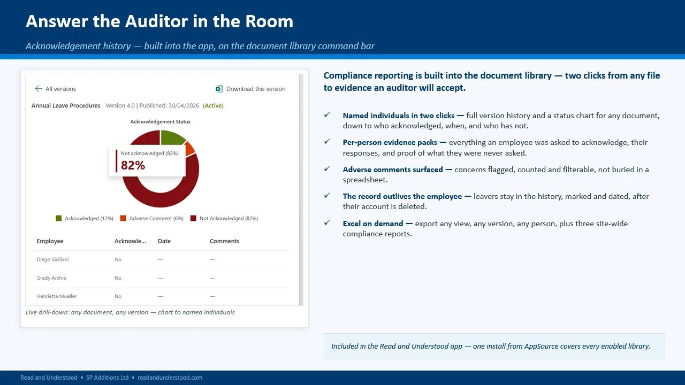Click the Annual Leave Procedures title
685x385 pixels.
(x=66, y=105)
